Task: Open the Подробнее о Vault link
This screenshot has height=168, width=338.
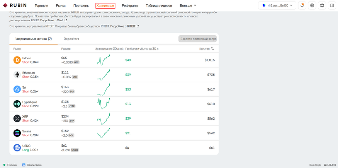Action: pos(53,20)
